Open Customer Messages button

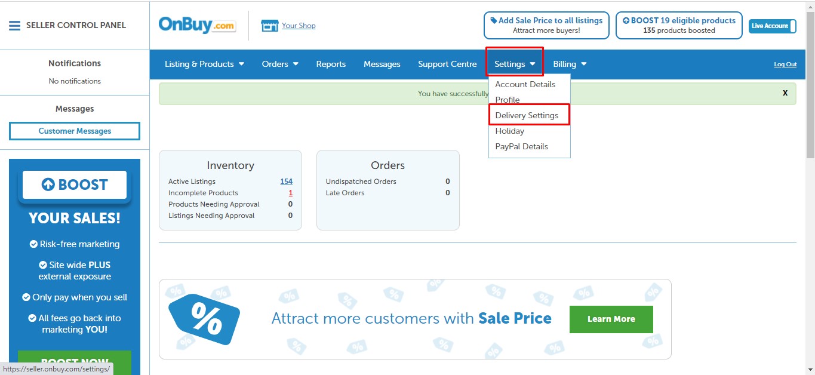click(x=75, y=131)
